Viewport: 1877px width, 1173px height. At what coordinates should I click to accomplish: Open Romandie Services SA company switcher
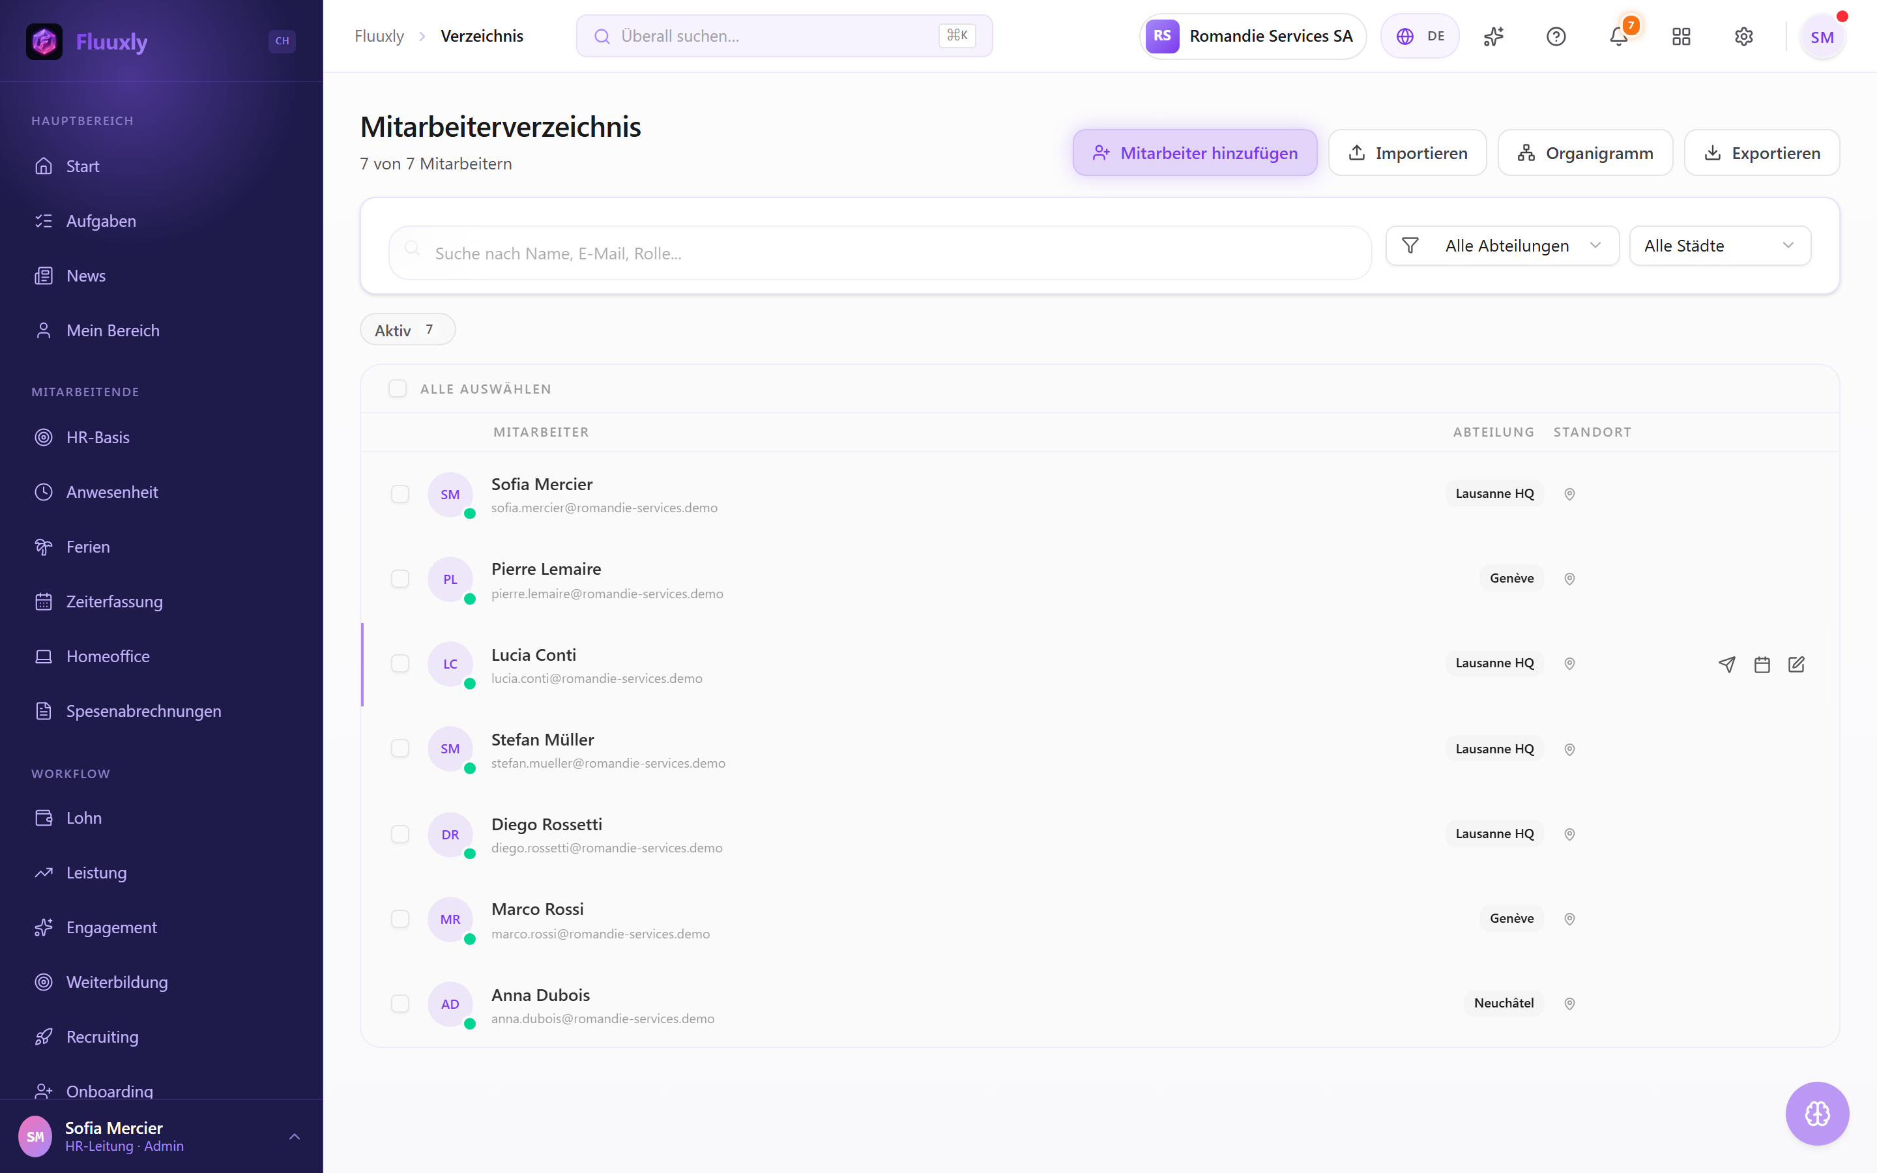[1252, 36]
